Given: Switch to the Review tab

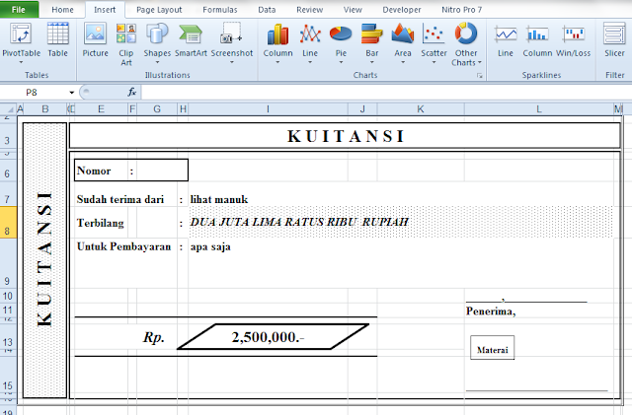Looking at the screenshot, I should (x=309, y=10).
